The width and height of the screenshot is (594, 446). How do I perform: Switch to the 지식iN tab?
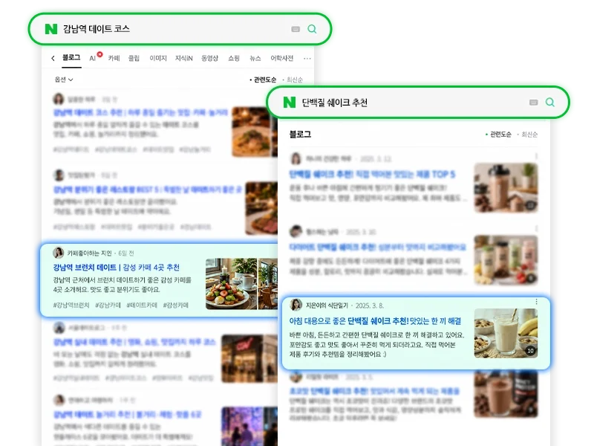point(183,58)
